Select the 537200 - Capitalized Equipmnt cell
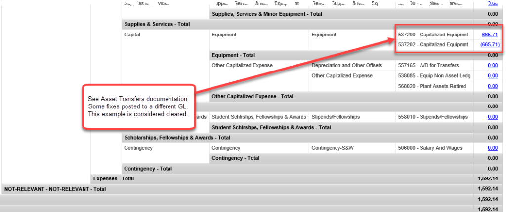 [x=432, y=35]
